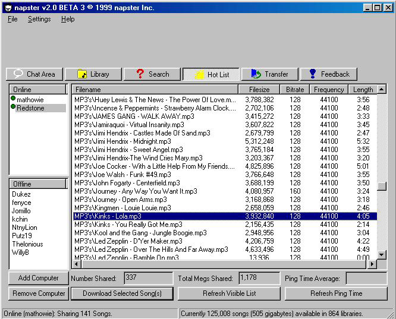Click green online dot beside mathowie
396x319 pixels.
13,98
